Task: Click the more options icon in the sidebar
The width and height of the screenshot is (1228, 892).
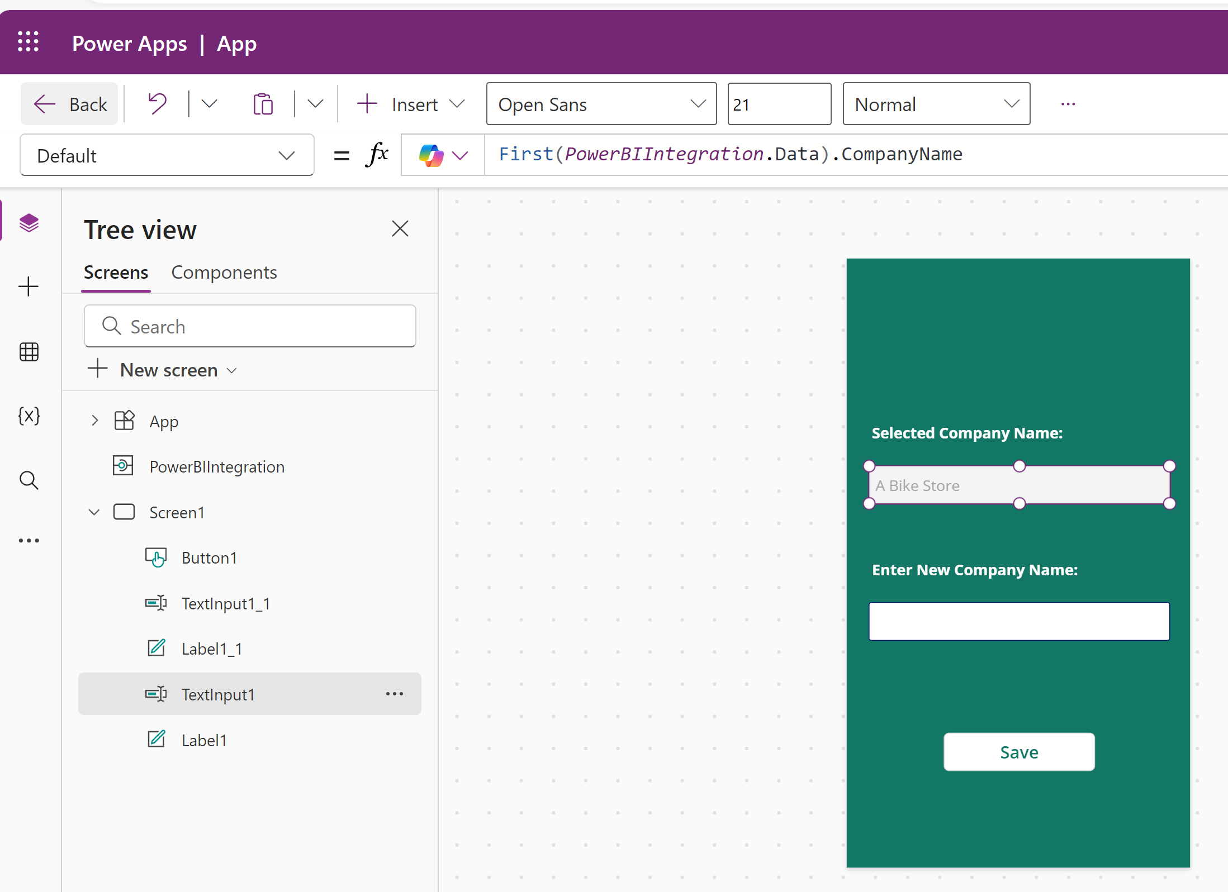Action: coord(29,540)
